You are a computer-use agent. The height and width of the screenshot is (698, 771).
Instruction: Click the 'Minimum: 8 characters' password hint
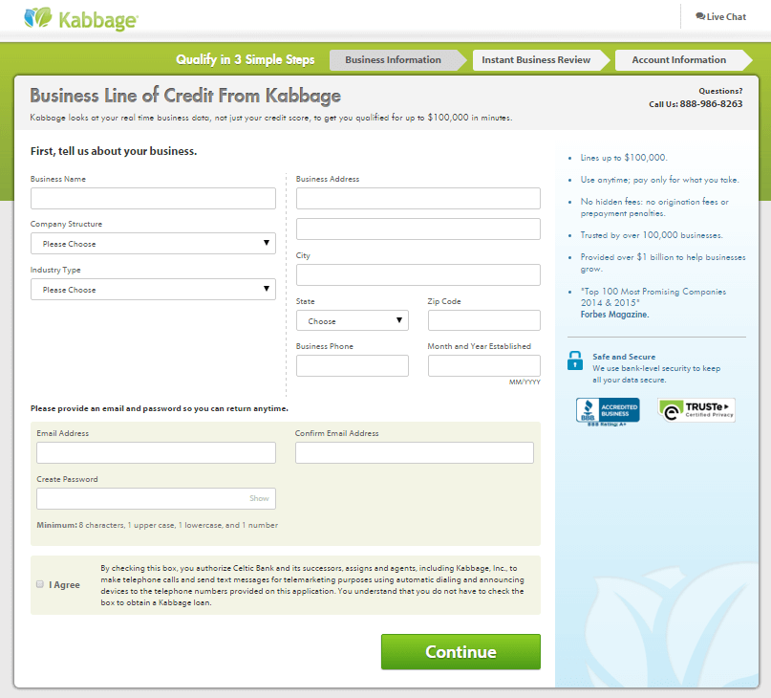pyautogui.click(x=158, y=525)
